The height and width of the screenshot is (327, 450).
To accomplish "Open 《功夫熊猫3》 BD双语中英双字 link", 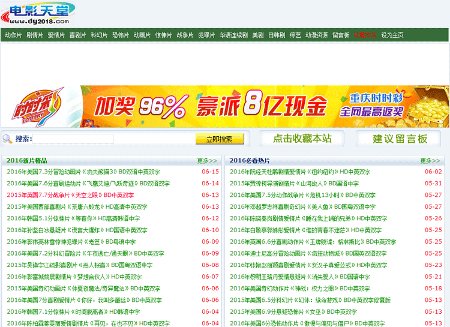I will click(83, 172).
